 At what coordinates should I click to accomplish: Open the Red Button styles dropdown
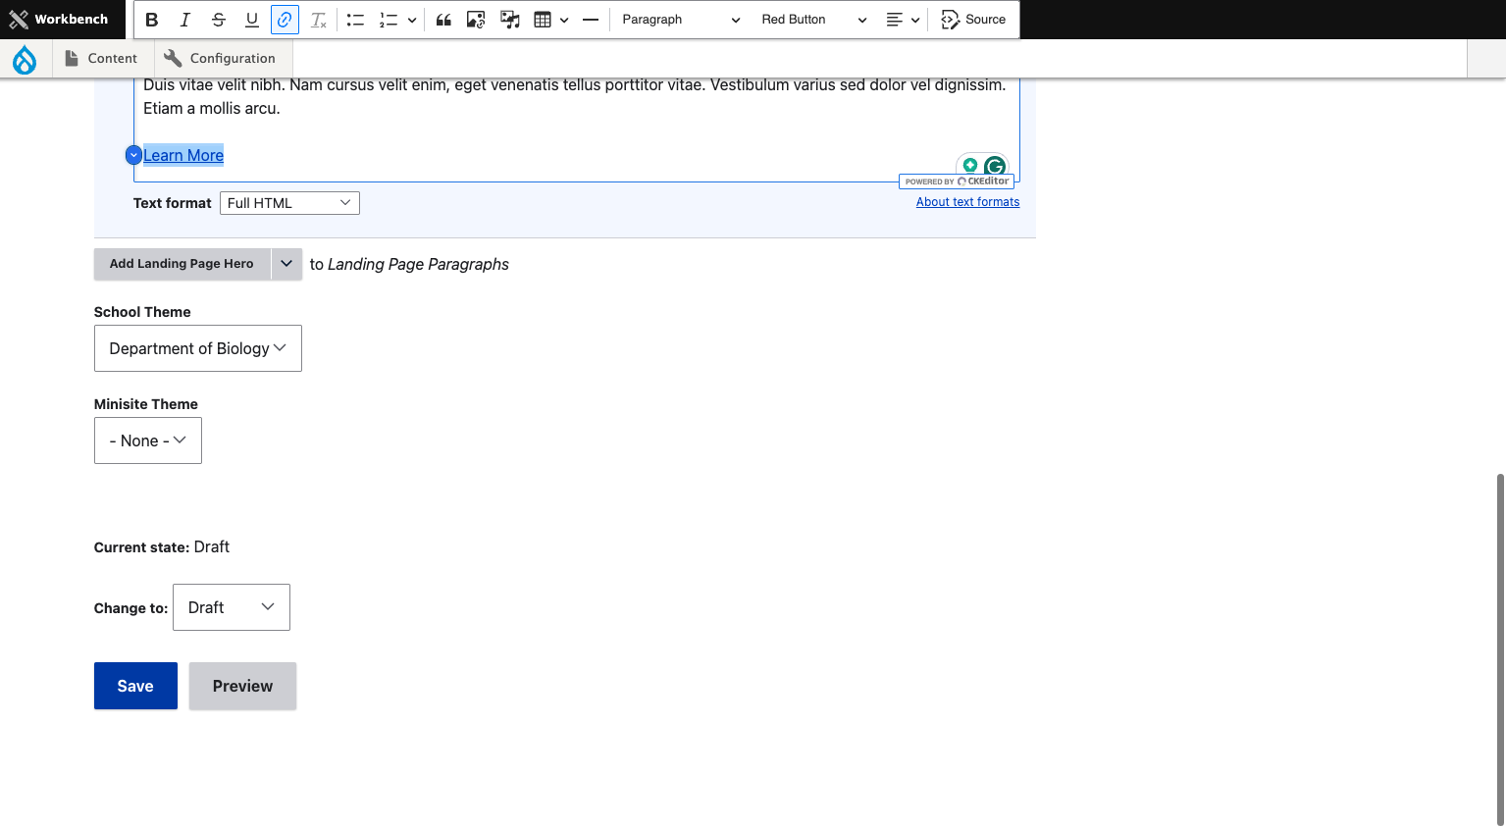pos(813,20)
